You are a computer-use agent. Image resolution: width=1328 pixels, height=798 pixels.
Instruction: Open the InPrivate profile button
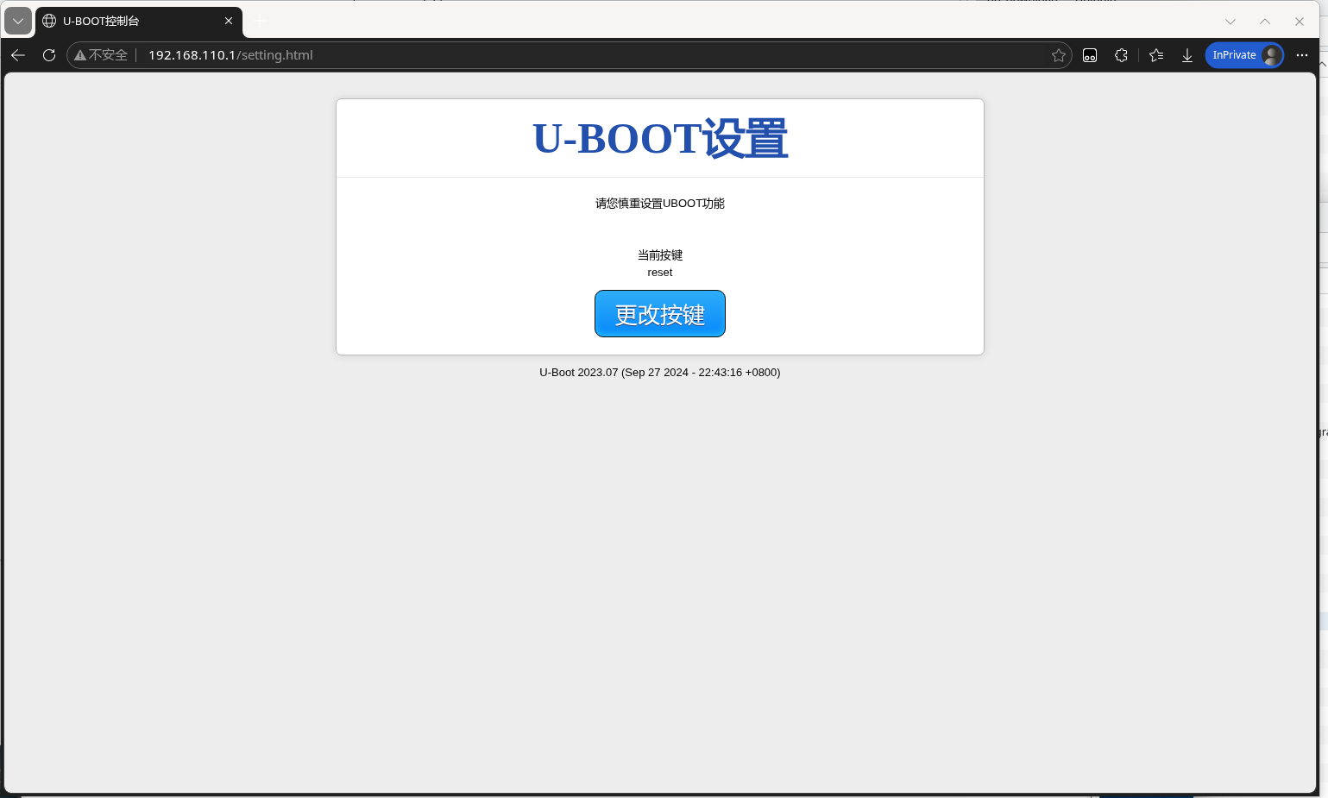coord(1243,54)
